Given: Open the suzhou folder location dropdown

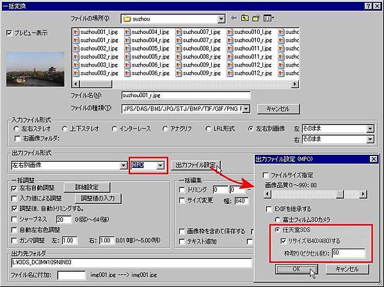Looking at the screenshot, I should pyautogui.click(x=221, y=19).
